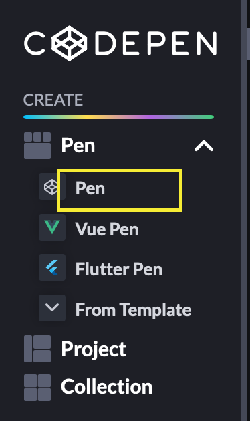The height and width of the screenshot is (421, 250).
Task: Choose the Flutter Pen option
Action: (x=119, y=269)
